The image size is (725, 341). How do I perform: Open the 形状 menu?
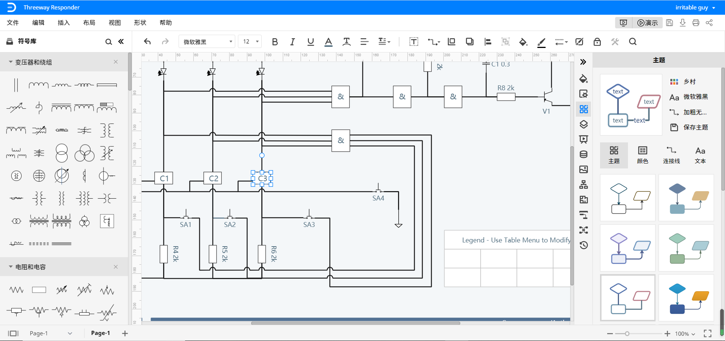point(140,23)
